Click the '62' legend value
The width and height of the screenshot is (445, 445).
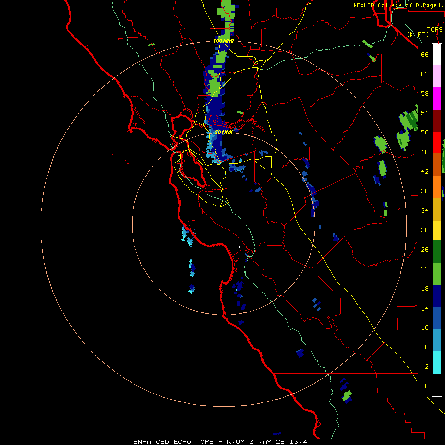[x=425, y=74]
